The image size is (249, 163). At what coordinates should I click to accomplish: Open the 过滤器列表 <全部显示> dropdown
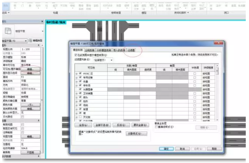click(x=112, y=60)
